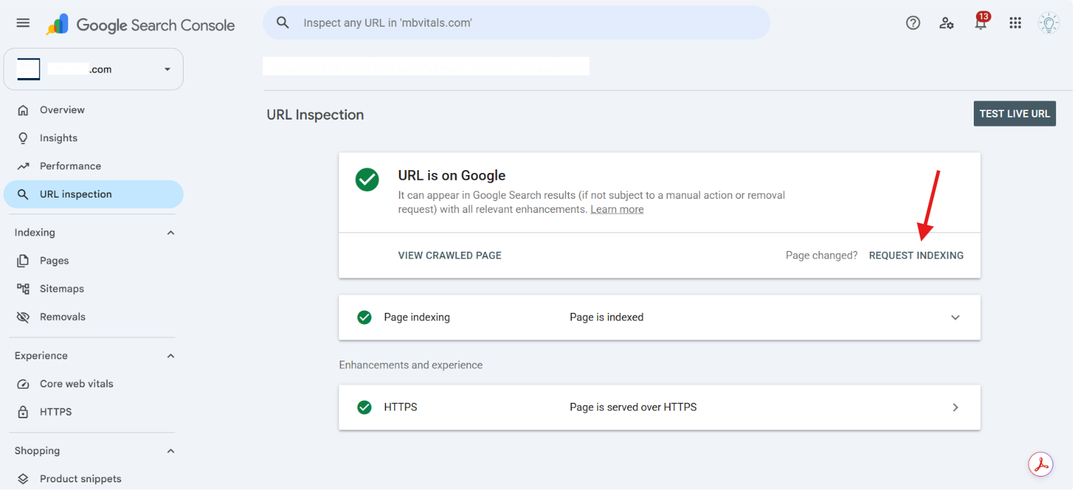Click the Product snippets layers icon
The width and height of the screenshot is (1073, 490).
pos(23,479)
